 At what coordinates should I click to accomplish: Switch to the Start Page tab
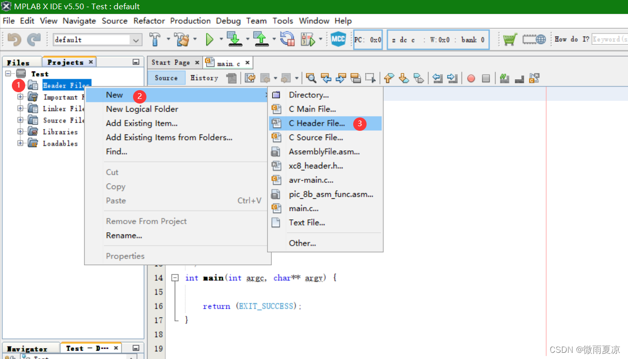tap(171, 62)
